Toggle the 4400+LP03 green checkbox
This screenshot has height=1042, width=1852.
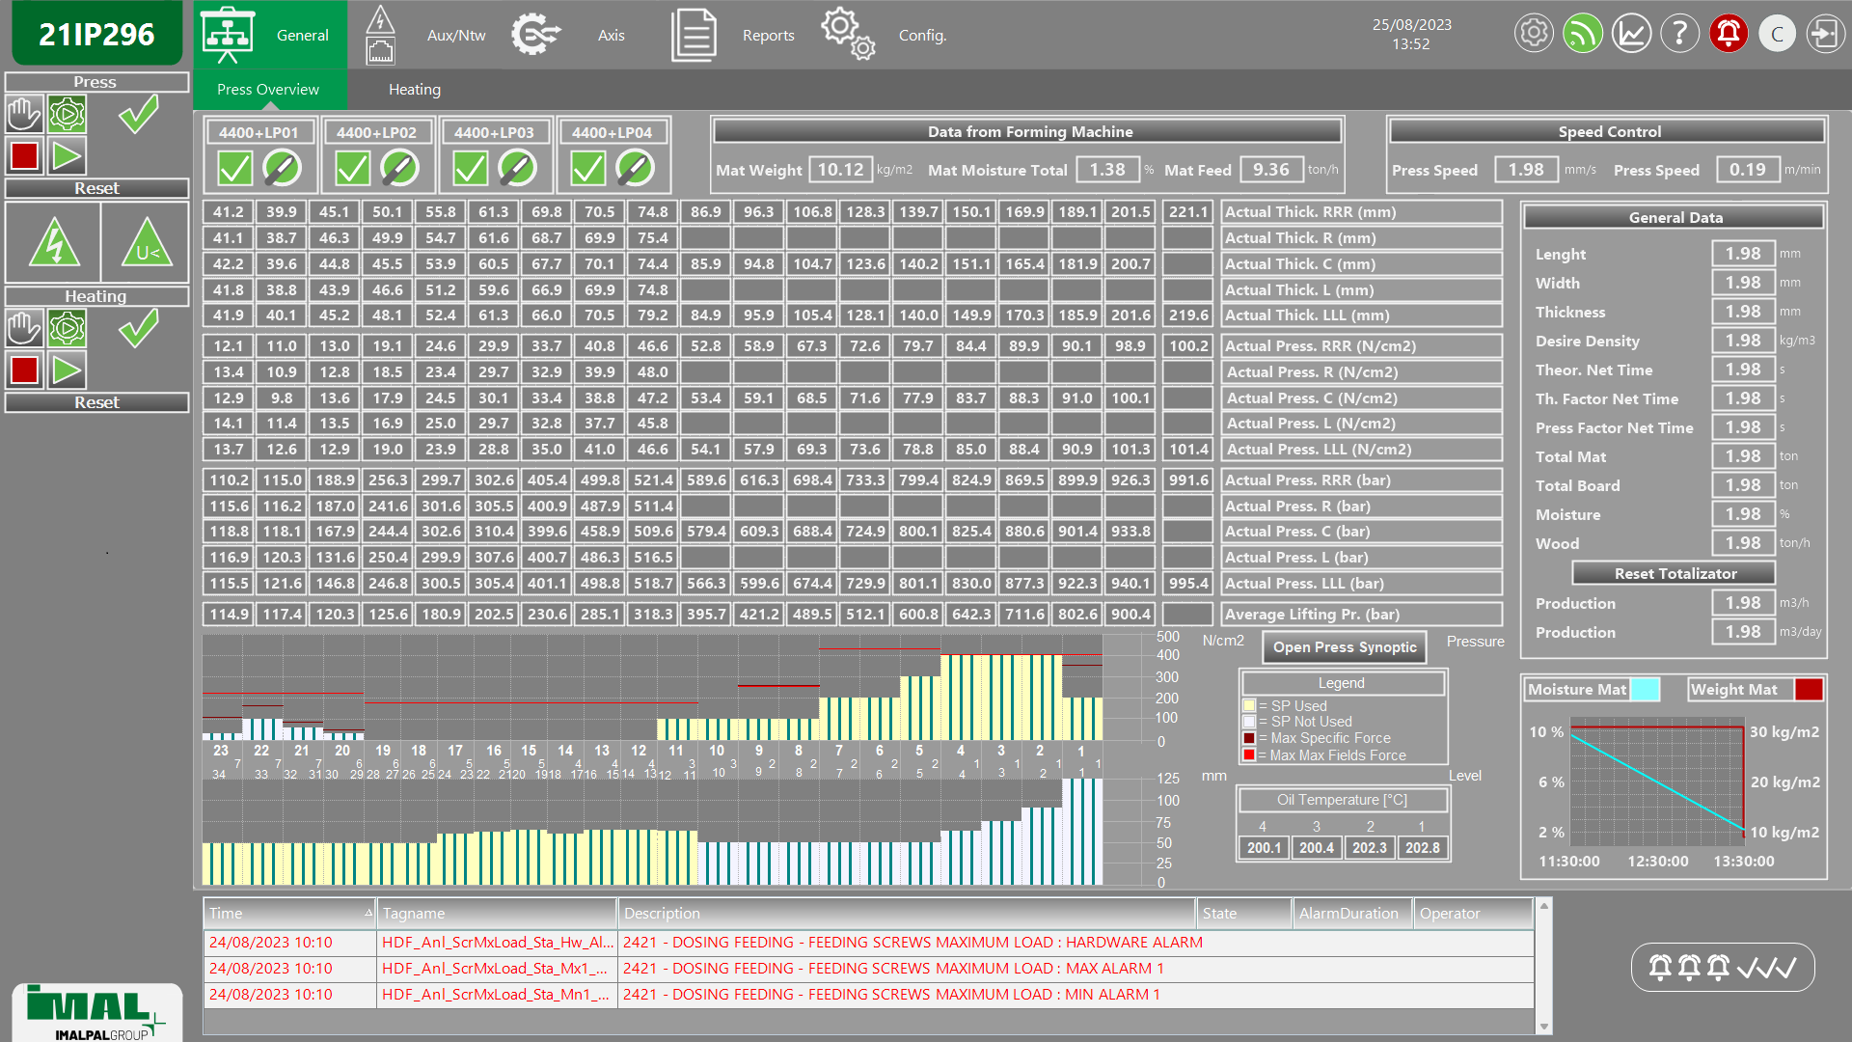coord(470,169)
